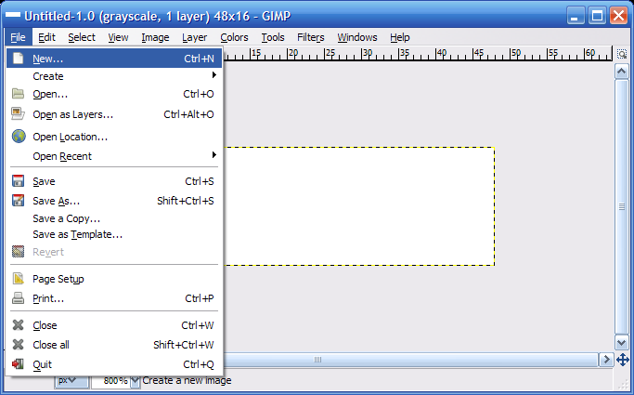Open the View menu

[x=118, y=37]
